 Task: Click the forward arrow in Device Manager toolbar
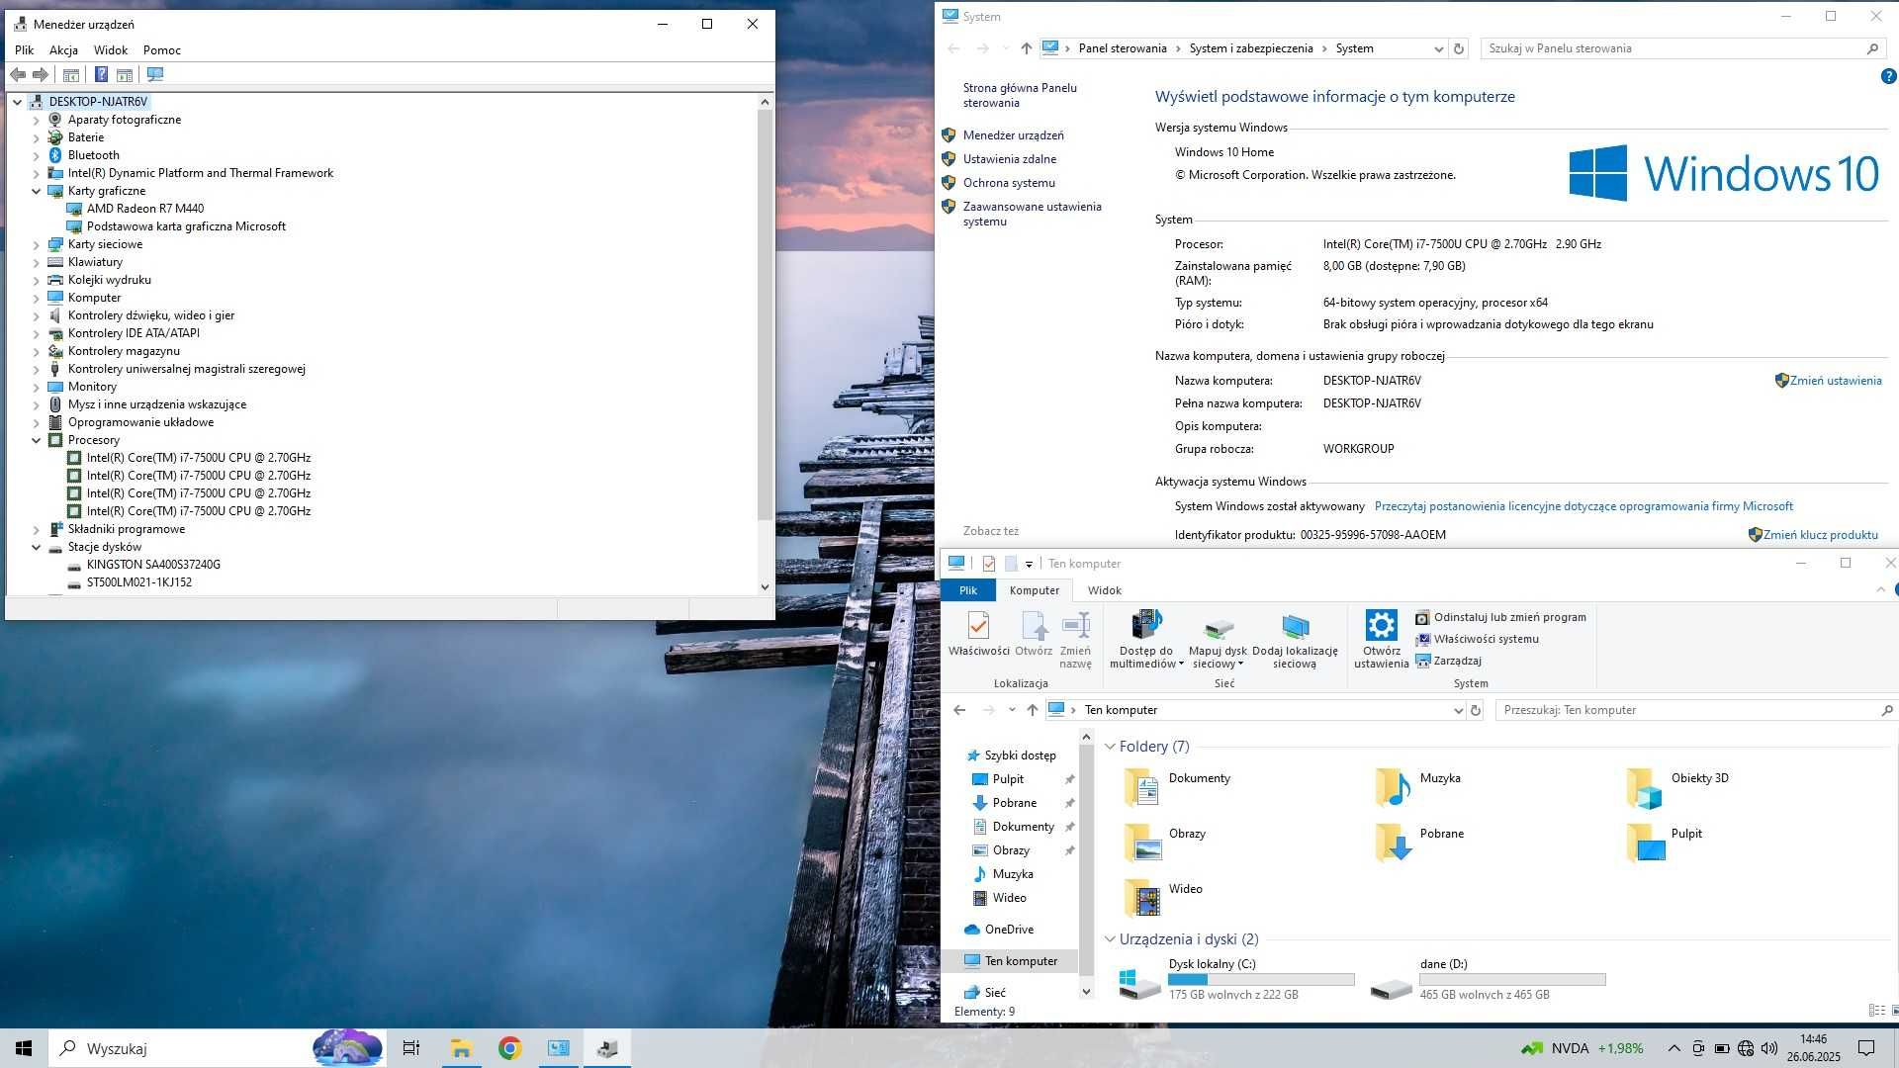point(41,74)
